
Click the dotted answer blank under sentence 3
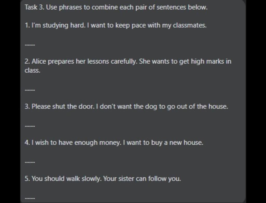click(30, 126)
